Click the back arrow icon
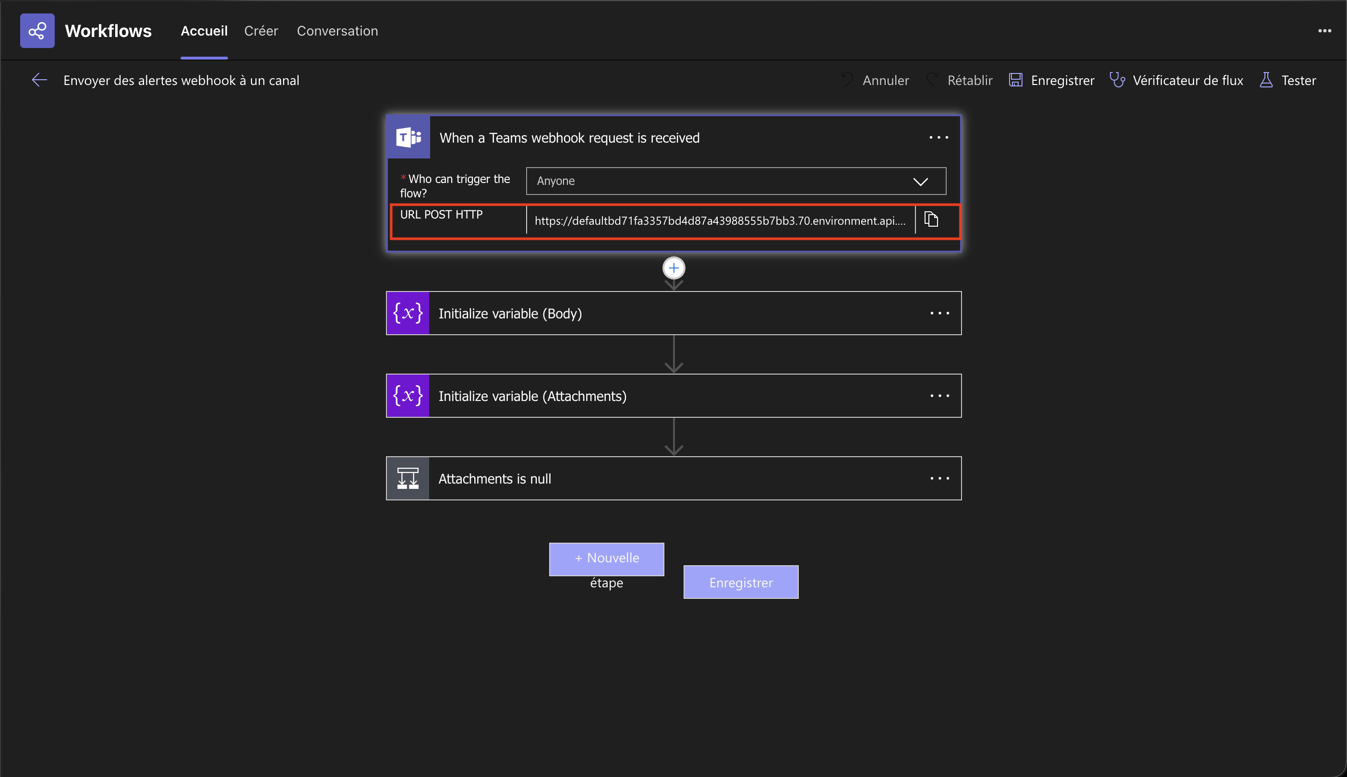The width and height of the screenshot is (1347, 777). point(39,80)
